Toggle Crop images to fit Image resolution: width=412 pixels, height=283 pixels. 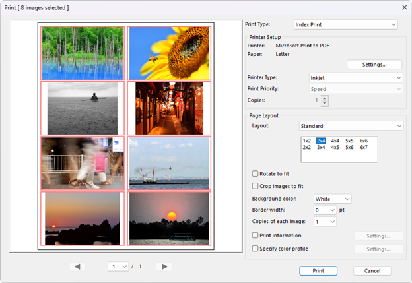tap(256, 186)
